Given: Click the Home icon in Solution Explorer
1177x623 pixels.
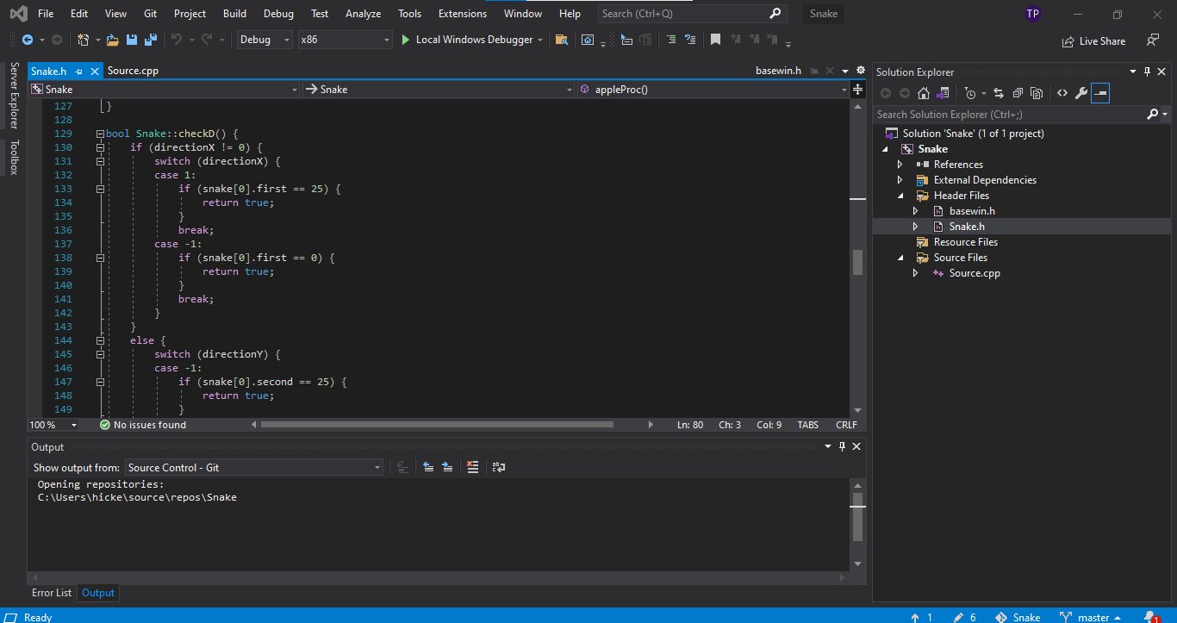Looking at the screenshot, I should 923,93.
